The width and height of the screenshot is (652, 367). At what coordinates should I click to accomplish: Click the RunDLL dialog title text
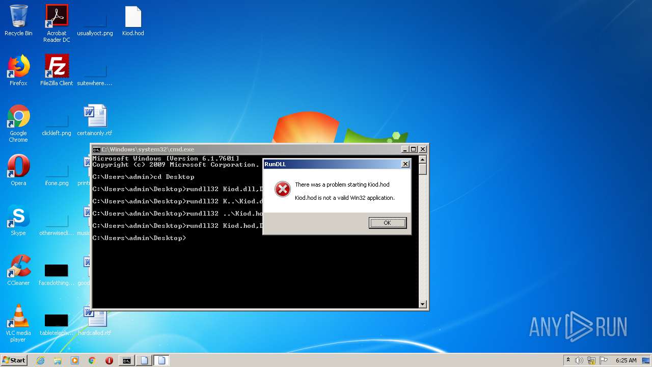(275, 164)
